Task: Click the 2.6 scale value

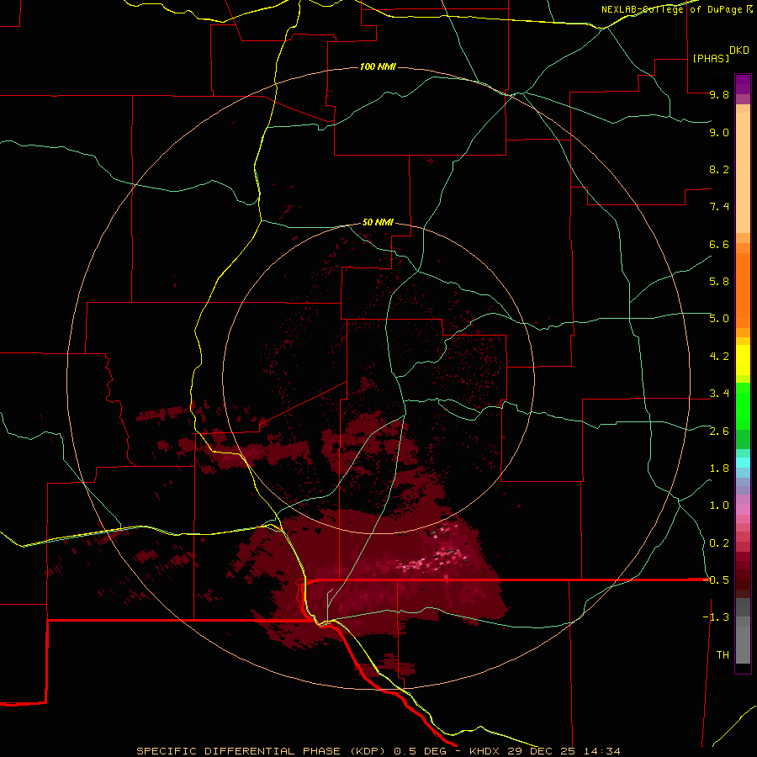Action: coord(719,431)
